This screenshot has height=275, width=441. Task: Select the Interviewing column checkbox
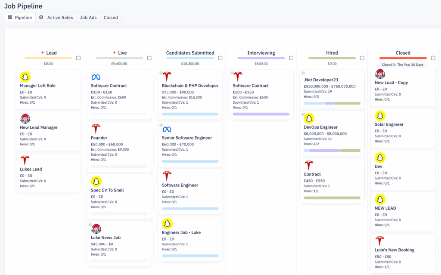click(x=291, y=58)
